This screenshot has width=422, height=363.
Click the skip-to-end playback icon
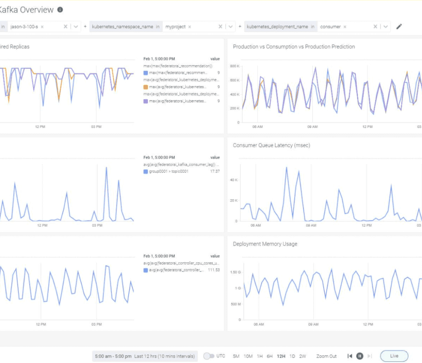(369, 356)
